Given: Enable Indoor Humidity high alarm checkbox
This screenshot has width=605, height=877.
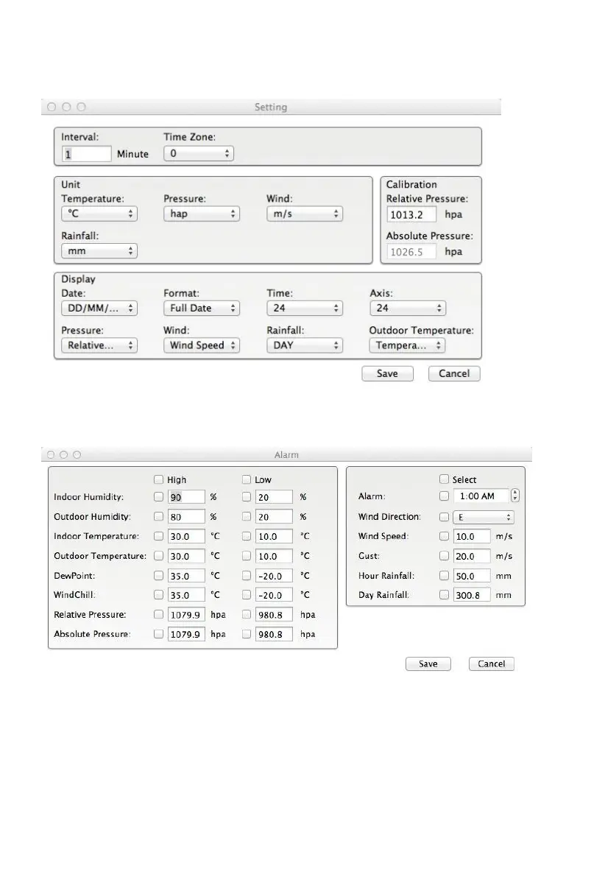Looking at the screenshot, I should pyautogui.click(x=159, y=496).
